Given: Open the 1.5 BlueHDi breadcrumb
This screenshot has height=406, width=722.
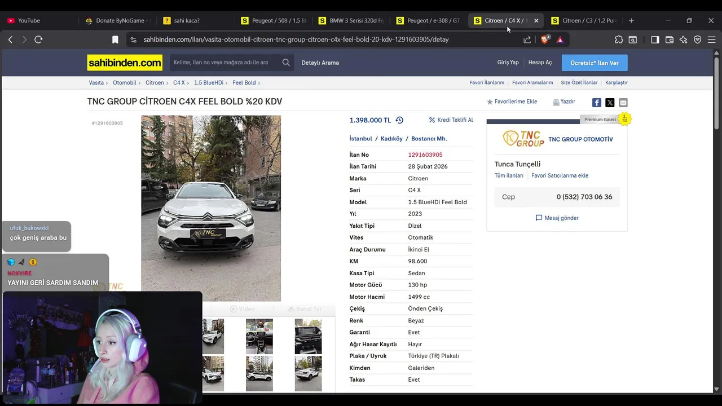Looking at the screenshot, I should click(209, 82).
